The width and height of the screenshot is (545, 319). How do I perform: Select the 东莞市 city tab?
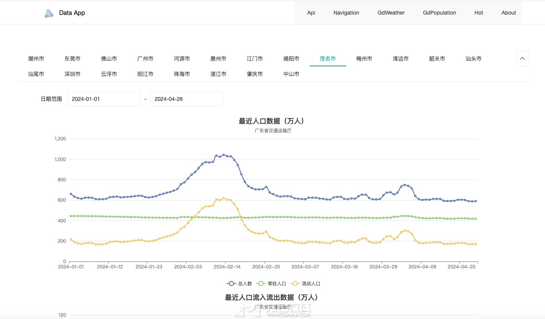(x=73, y=59)
